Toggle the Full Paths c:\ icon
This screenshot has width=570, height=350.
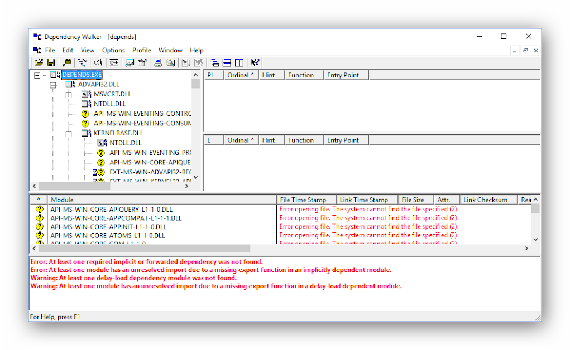point(98,62)
